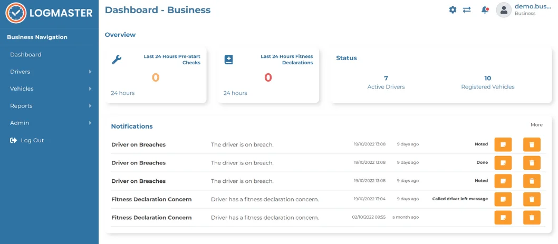Delete the Called driver left message notification
This screenshot has height=244, width=558.
coord(532,199)
